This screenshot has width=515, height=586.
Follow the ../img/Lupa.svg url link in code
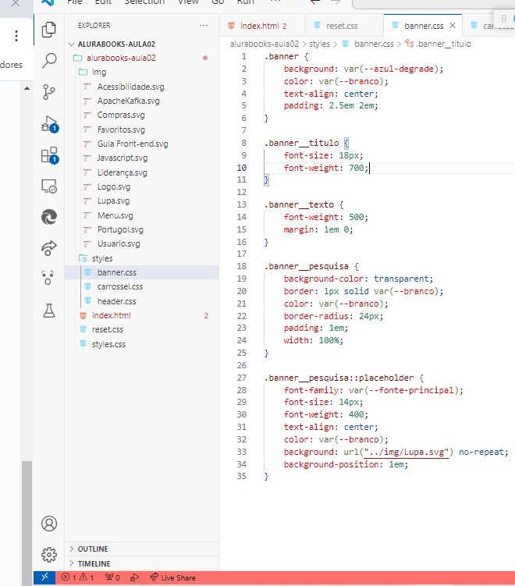click(x=407, y=453)
